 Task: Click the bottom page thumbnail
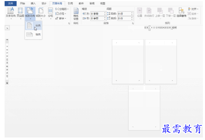point(144,108)
